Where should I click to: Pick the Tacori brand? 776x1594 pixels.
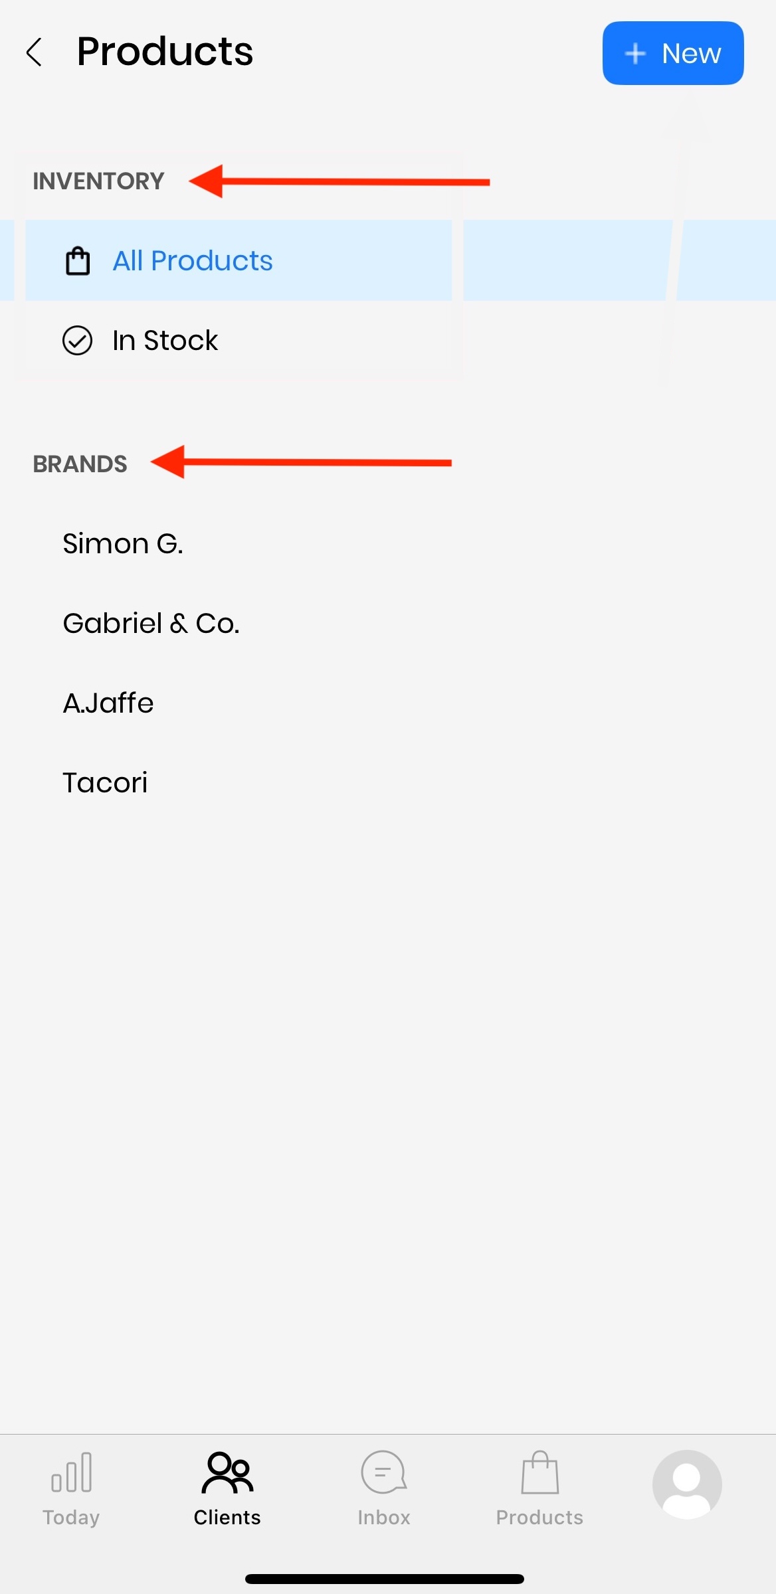[x=105, y=782]
